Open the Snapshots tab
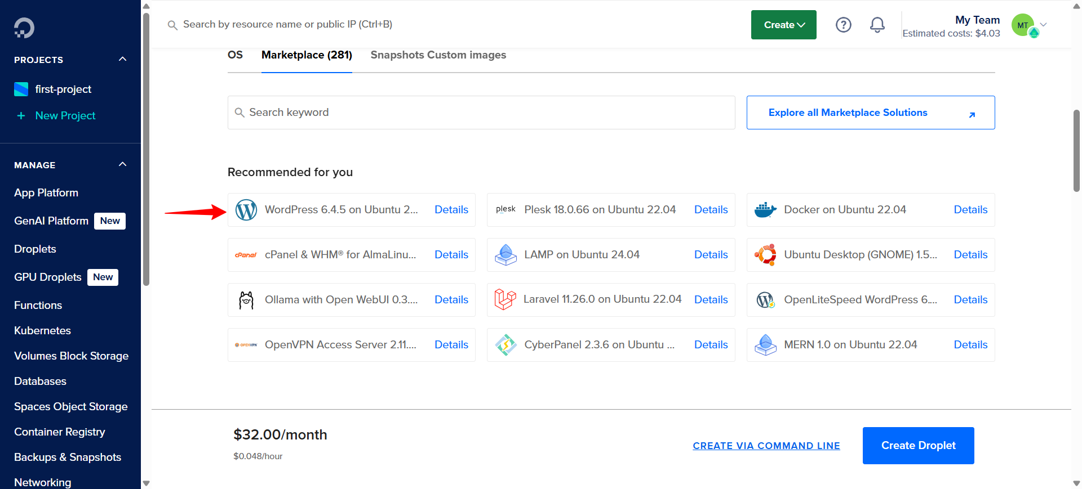 coord(397,55)
